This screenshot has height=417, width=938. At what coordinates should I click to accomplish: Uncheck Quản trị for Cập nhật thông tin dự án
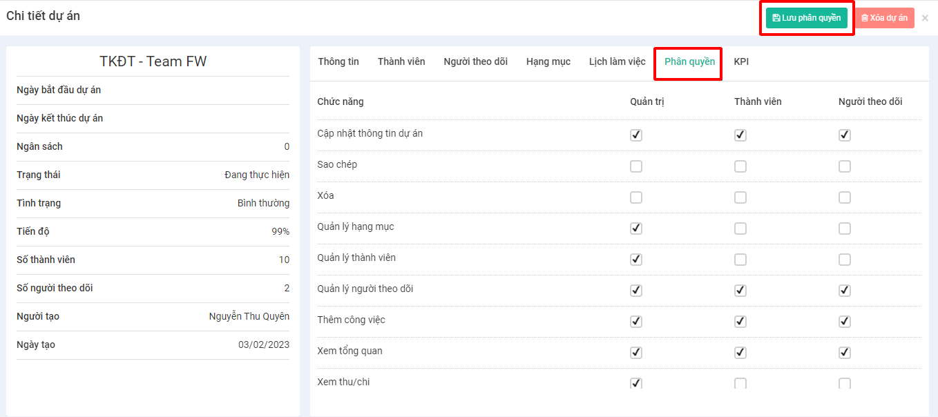[636, 135]
